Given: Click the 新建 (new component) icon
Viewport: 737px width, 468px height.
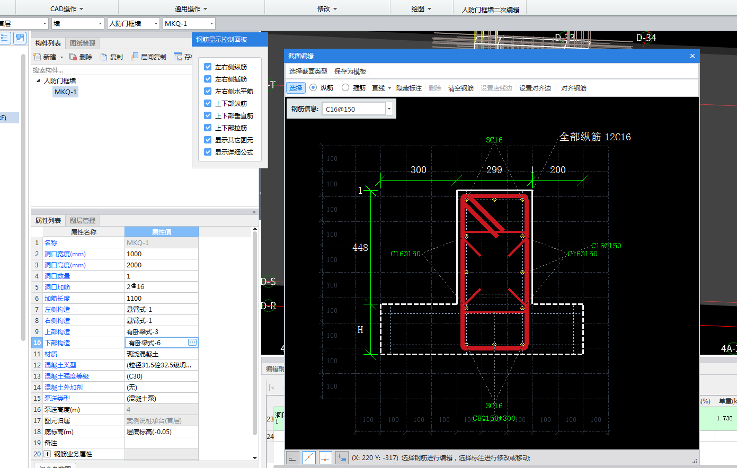Looking at the screenshot, I should (38, 57).
